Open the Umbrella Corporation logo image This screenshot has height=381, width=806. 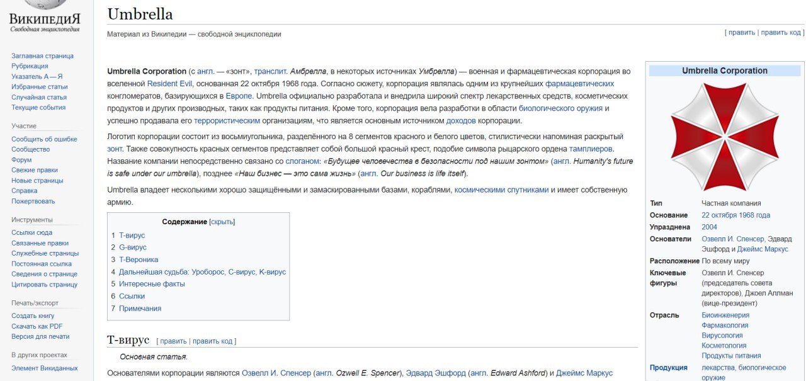[724, 137]
